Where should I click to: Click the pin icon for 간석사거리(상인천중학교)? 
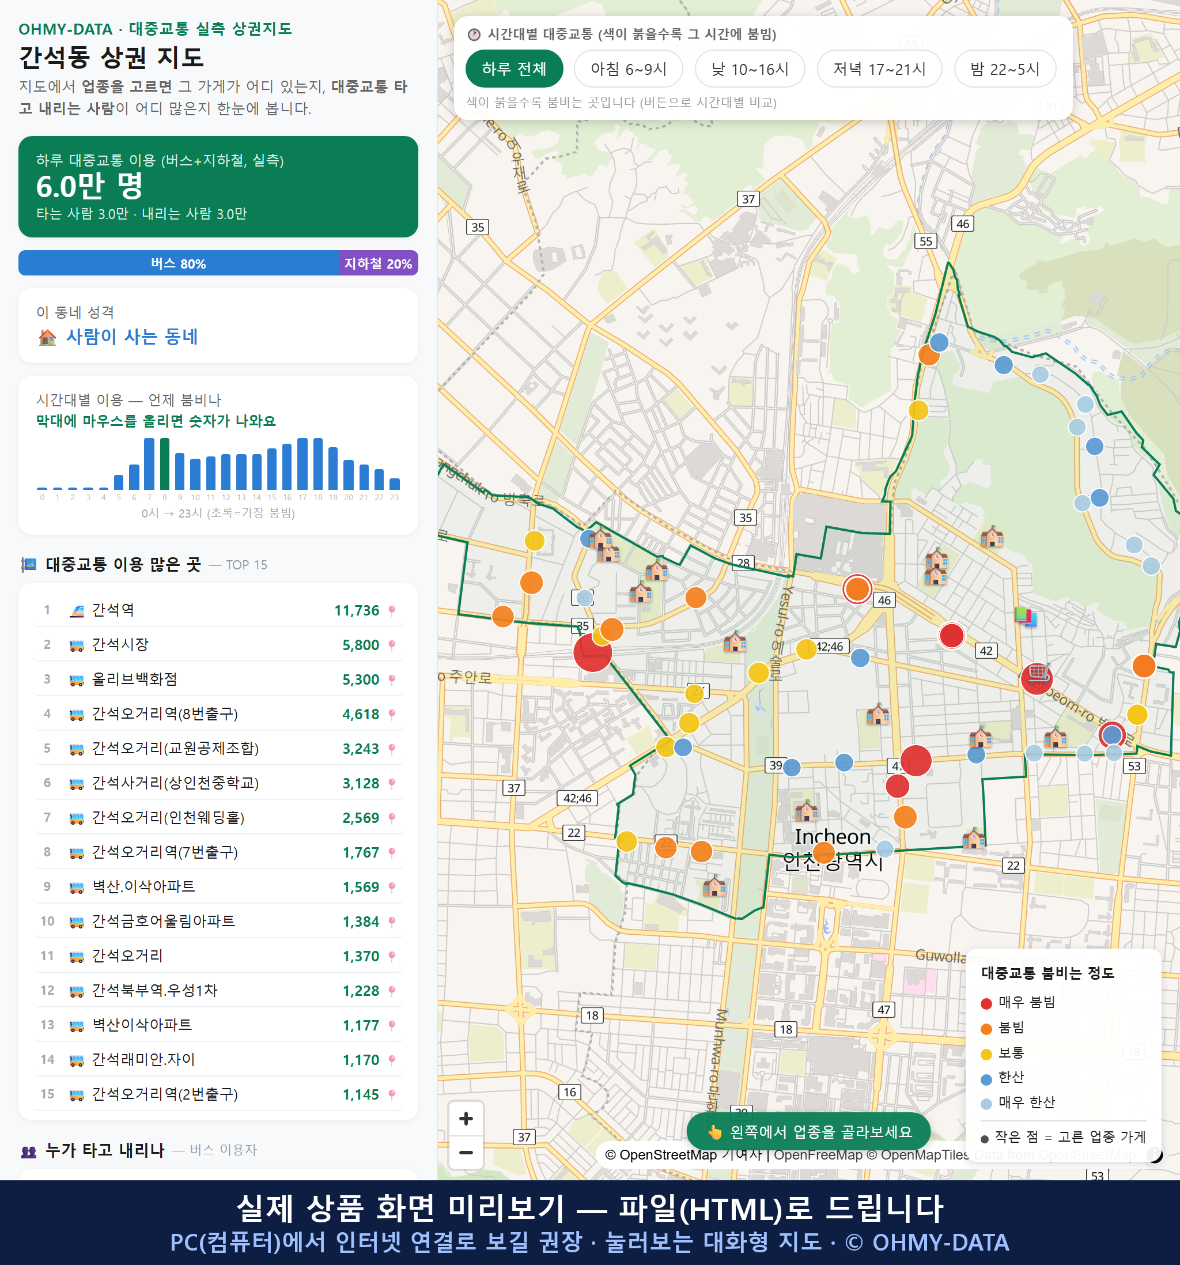[392, 783]
